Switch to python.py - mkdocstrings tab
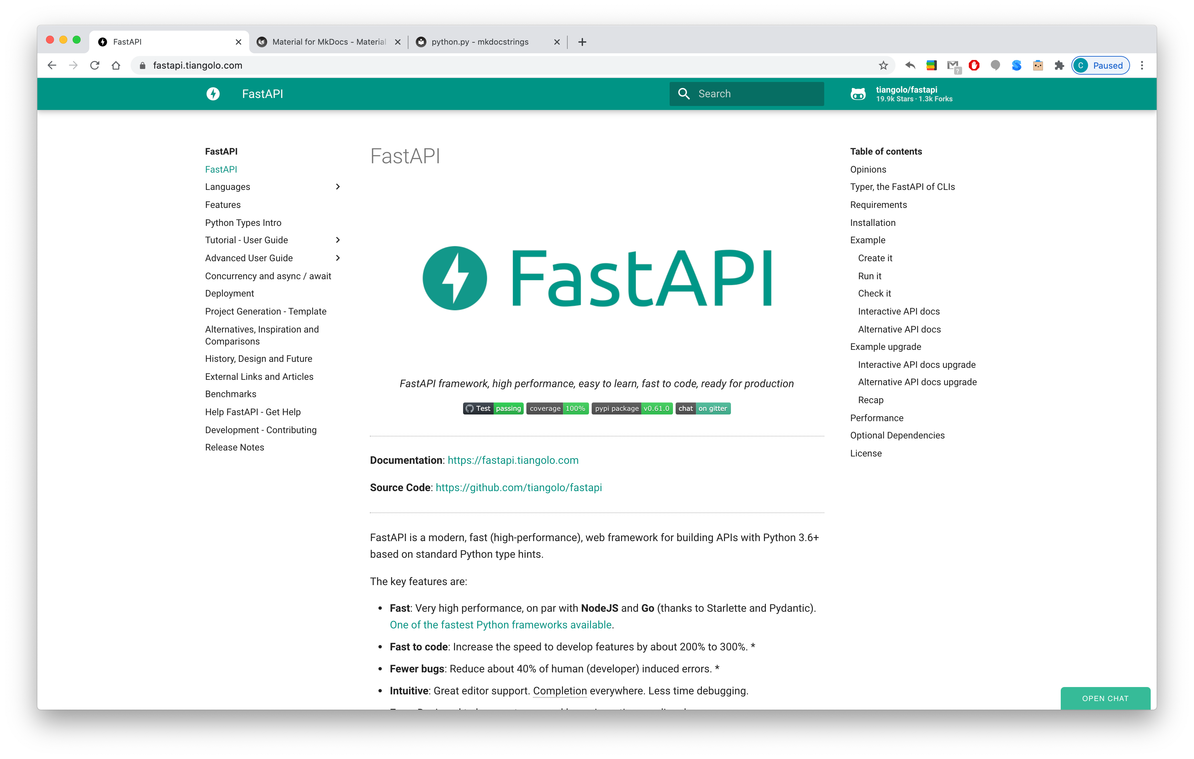Image resolution: width=1194 pixels, height=759 pixels. pyautogui.click(x=479, y=42)
